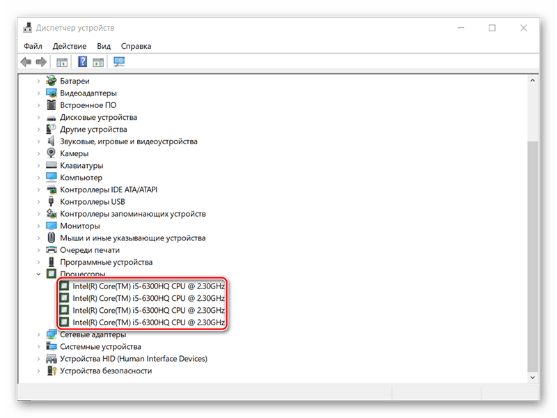
Task: Select Устройства HID (Human Interface Devices) label
Action: pyautogui.click(x=134, y=359)
